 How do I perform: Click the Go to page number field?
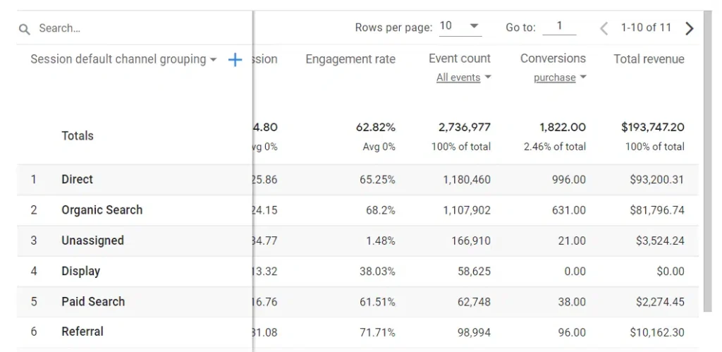[x=559, y=26]
